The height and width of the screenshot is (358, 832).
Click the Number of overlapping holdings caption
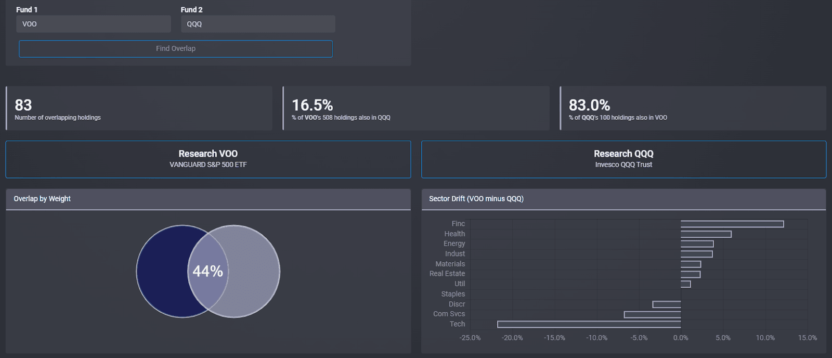[58, 118]
